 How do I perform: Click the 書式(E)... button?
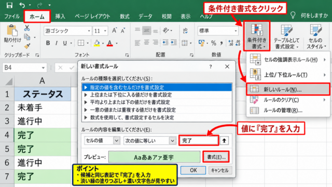click(x=216, y=157)
